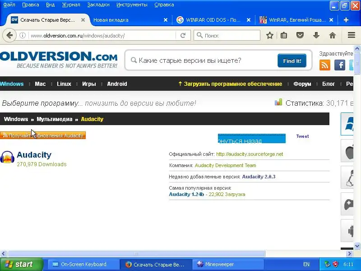
Task: Open the site information icon in address bar
Action: click(x=22, y=36)
